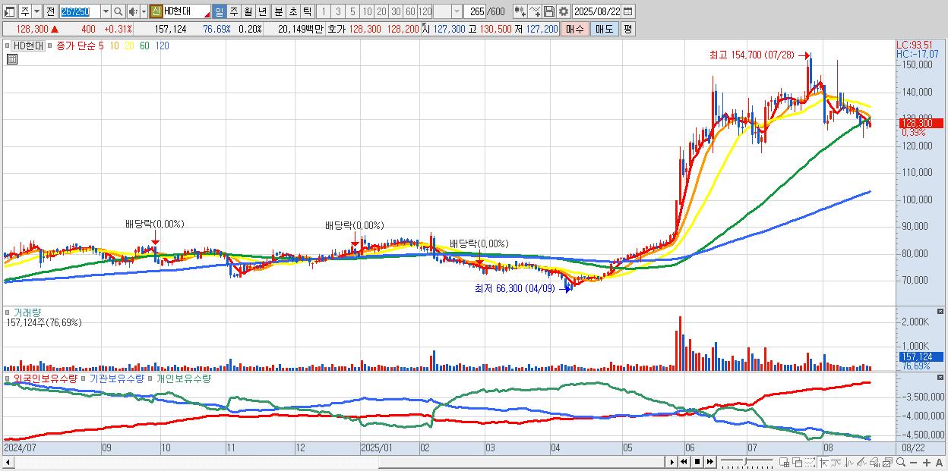Select the 년 yearly period toggle
The width and height of the screenshot is (948, 471).
pos(262,11)
